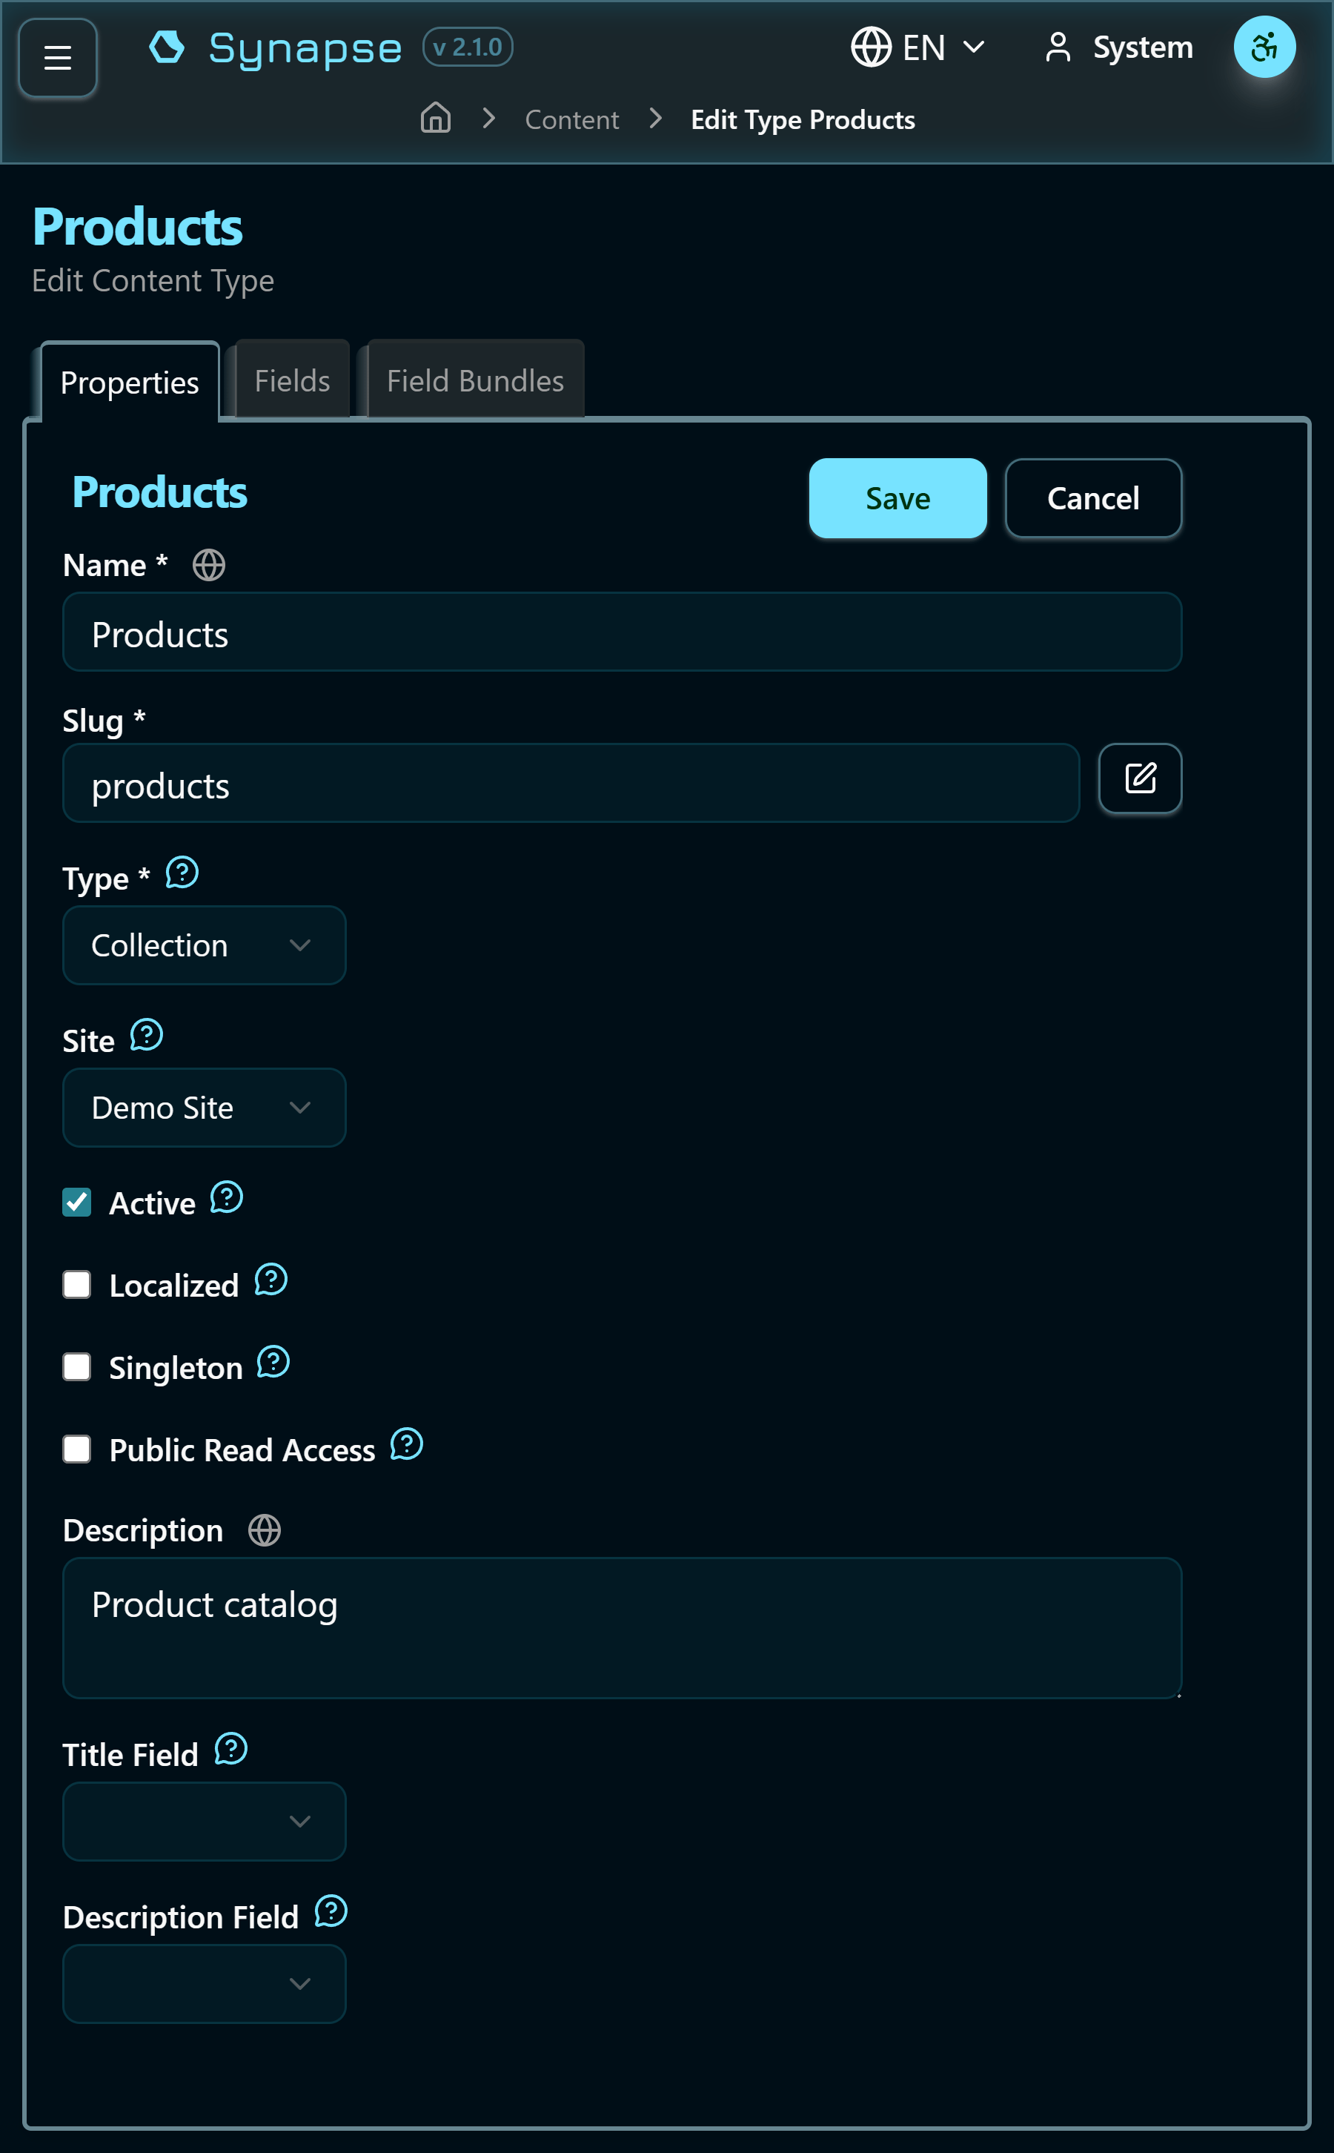Switch to the Field Bundles tab
The width and height of the screenshot is (1334, 2153).
pos(473,380)
